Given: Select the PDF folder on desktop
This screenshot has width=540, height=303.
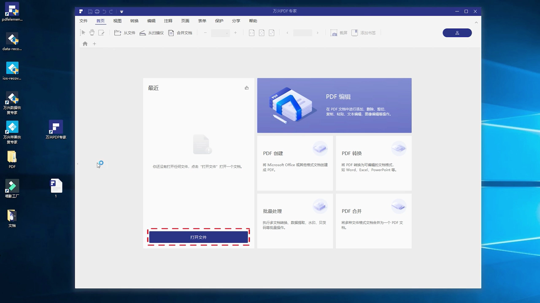Looking at the screenshot, I should point(12,160).
